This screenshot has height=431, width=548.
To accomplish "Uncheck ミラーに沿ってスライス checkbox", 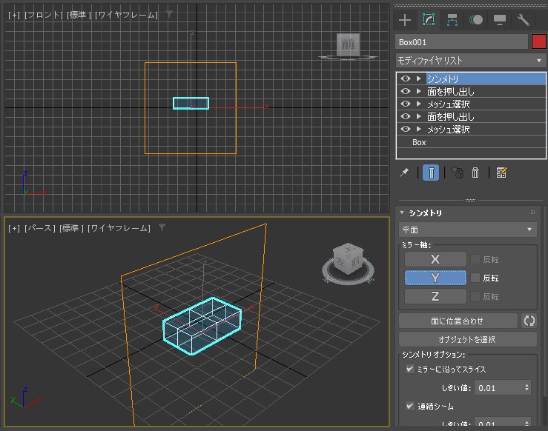I will 409,369.
